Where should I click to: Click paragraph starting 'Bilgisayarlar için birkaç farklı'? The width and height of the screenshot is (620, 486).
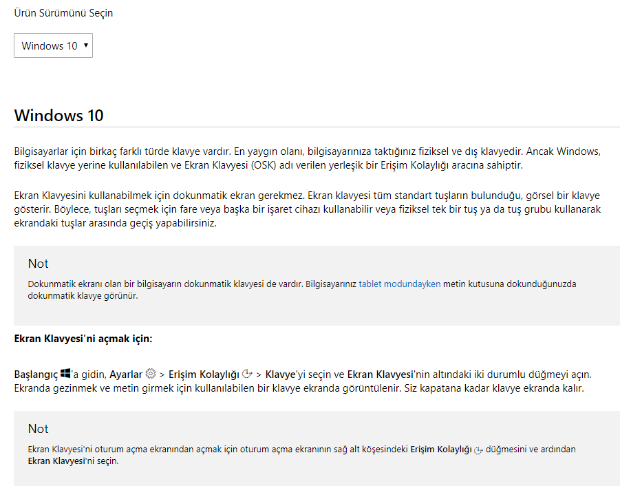pyautogui.click(x=308, y=158)
